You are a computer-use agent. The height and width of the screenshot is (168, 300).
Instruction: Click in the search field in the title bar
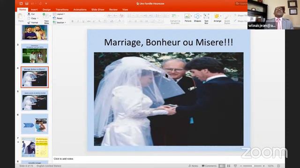(241, 3)
